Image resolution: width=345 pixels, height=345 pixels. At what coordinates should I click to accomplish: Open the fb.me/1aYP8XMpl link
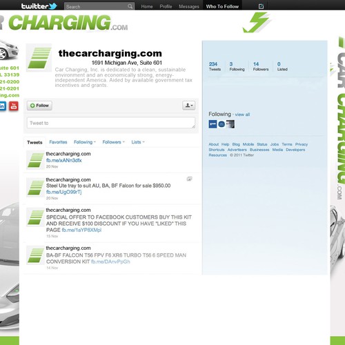coord(81,230)
